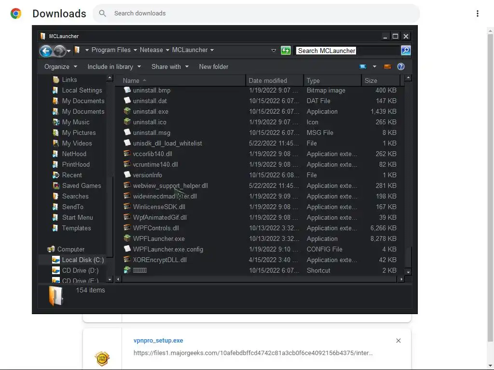The image size is (494, 370).
Task: Open the Organize menu
Action: 60,66
